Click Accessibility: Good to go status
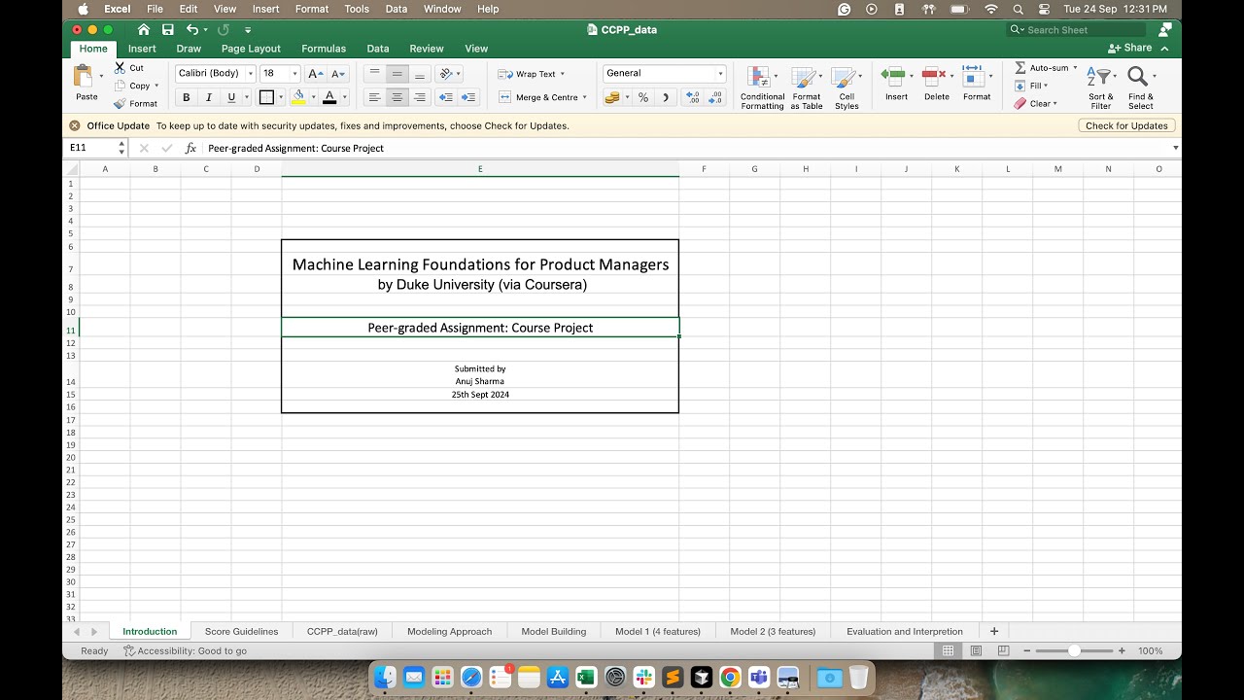The height and width of the screenshot is (700, 1244). coord(186,650)
